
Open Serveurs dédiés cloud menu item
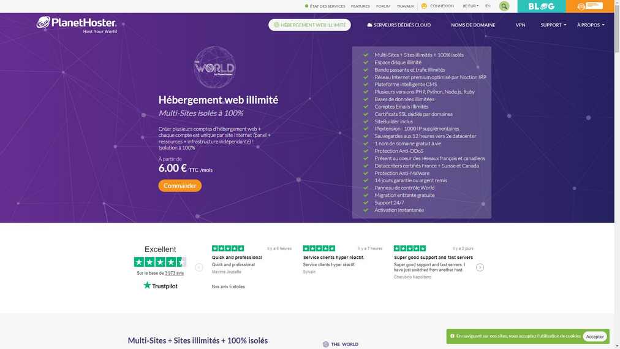coord(399,25)
